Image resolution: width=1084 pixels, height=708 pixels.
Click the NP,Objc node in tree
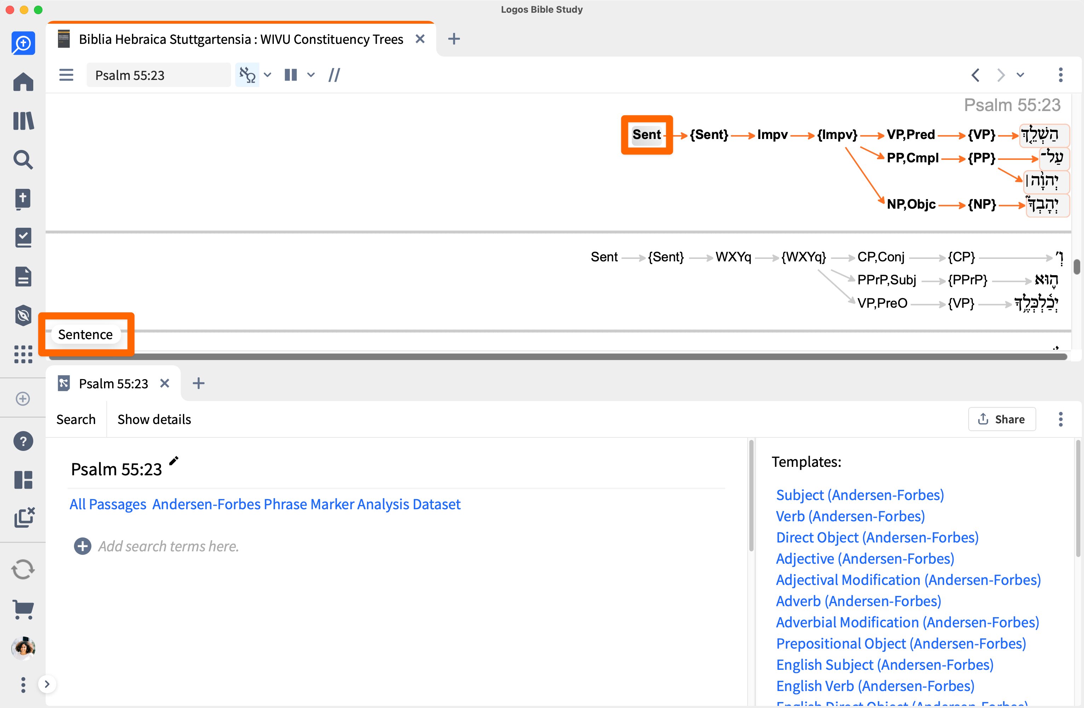click(x=911, y=204)
